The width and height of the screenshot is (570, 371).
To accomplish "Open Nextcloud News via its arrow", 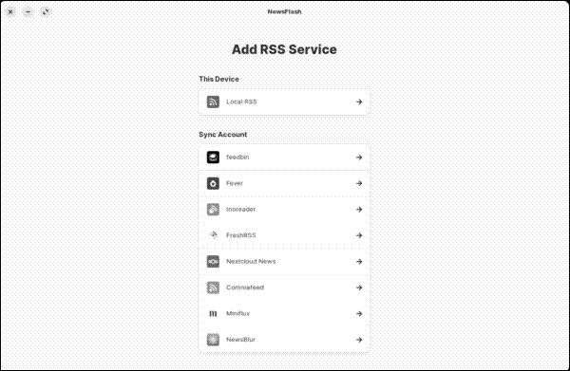I will (x=359, y=261).
